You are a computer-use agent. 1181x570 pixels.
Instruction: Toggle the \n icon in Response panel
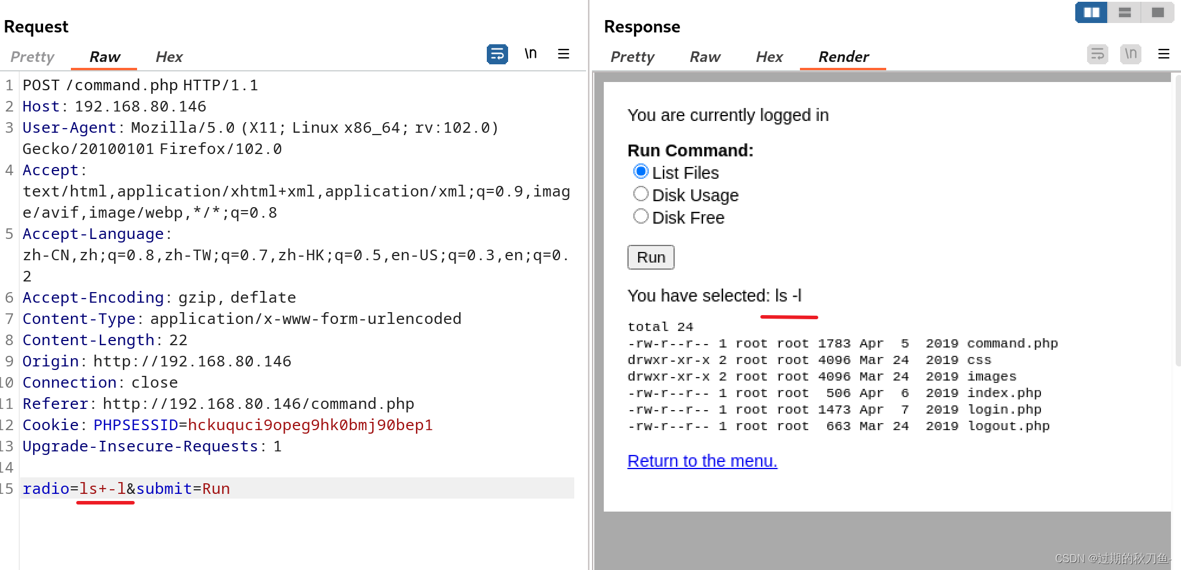point(1130,54)
